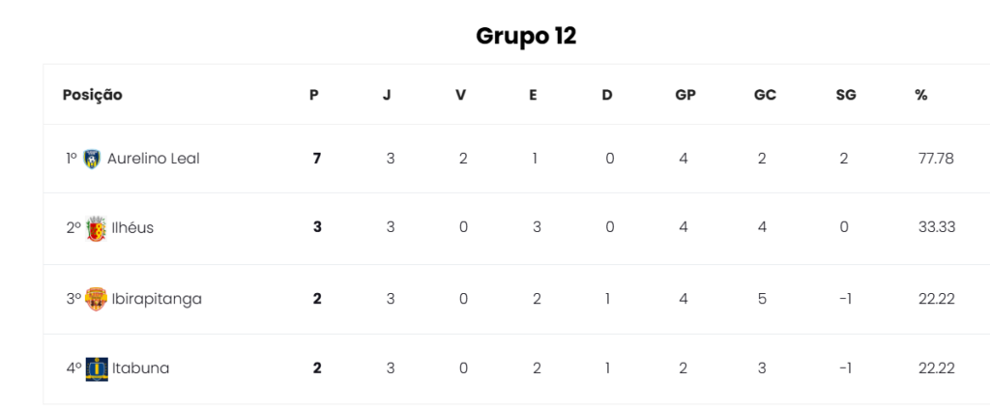This screenshot has height=412, width=990.
Task: Click the 77.78 percentage value
Action: [x=936, y=159]
